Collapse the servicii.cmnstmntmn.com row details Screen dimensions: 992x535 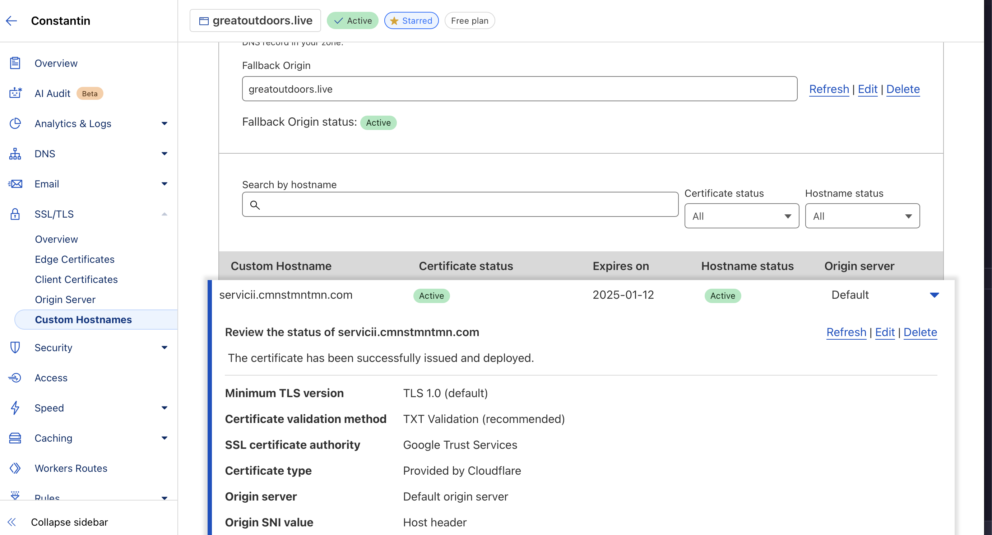pos(934,295)
